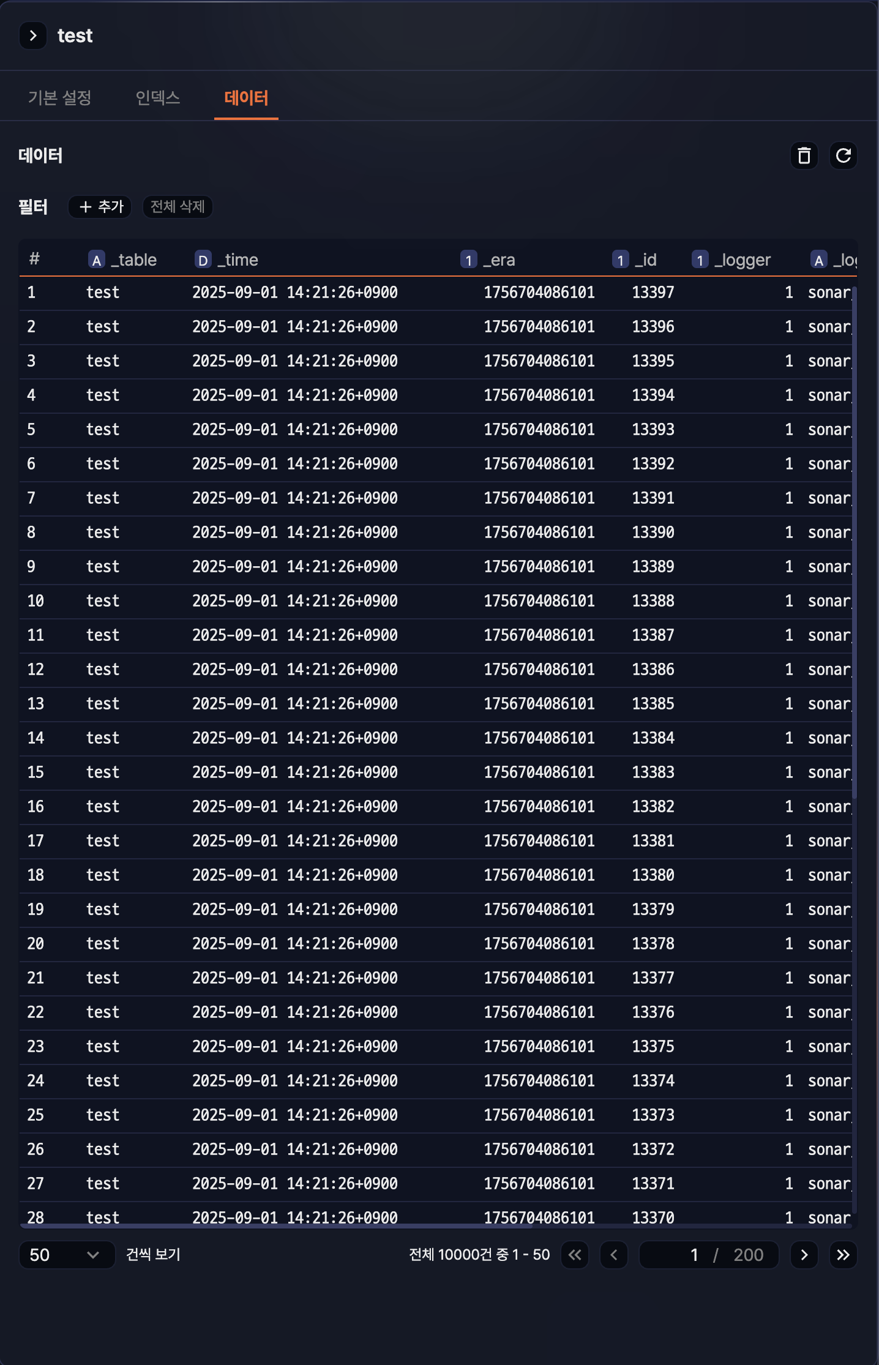Click the 추가 filter button
The width and height of the screenshot is (879, 1365).
coord(100,207)
